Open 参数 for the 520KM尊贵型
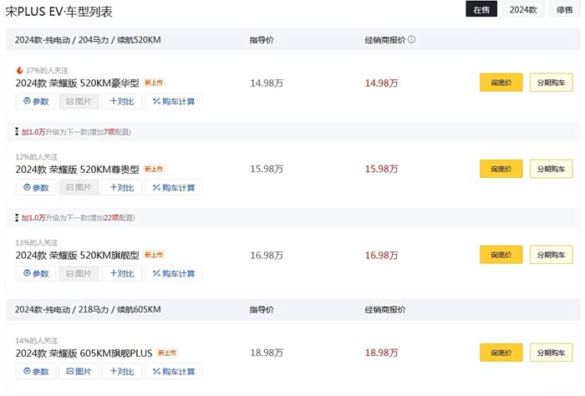585x396 pixels. coord(36,187)
